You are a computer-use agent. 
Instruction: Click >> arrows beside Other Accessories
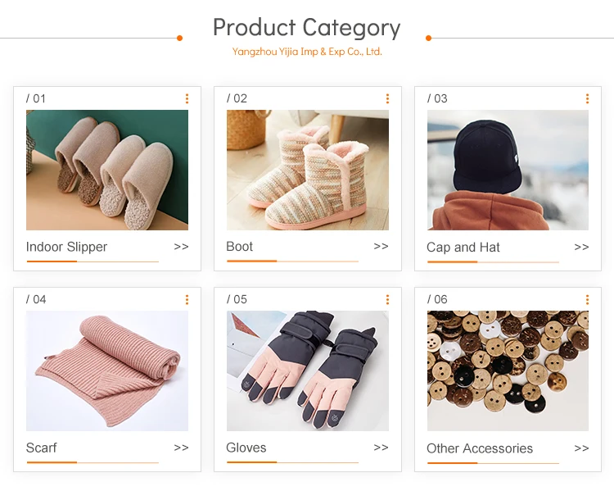click(x=581, y=448)
